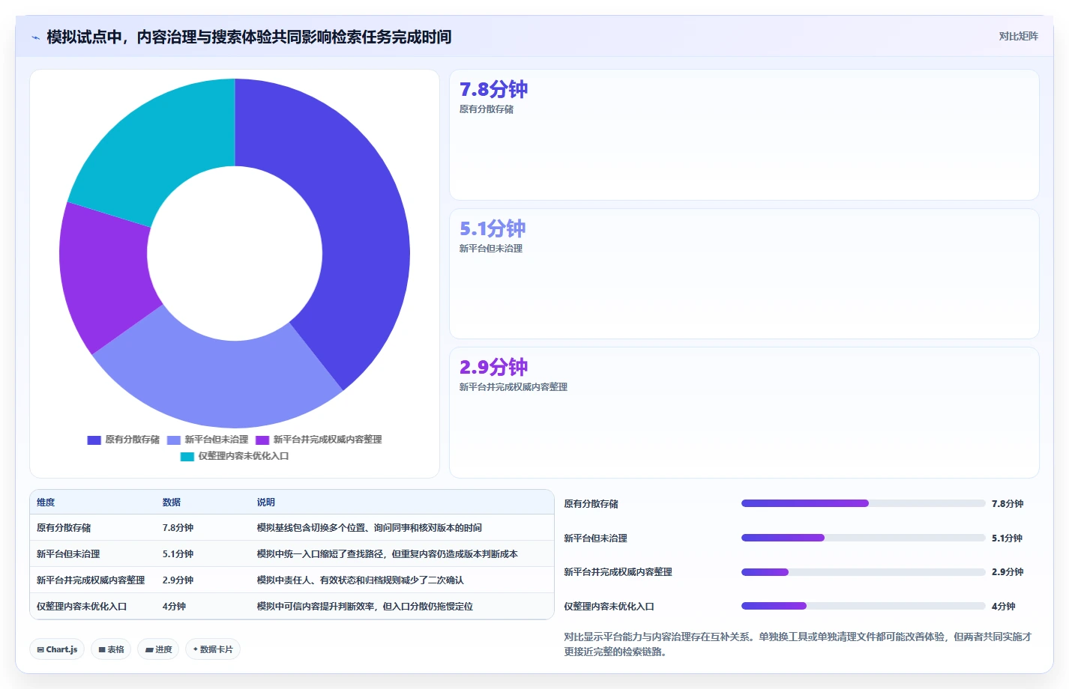The width and height of the screenshot is (1069, 689).
Task: Click the 对比矩阵 label
Action: 1018,36
